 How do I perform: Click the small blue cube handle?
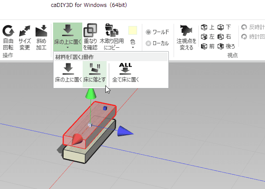coord(105,108)
